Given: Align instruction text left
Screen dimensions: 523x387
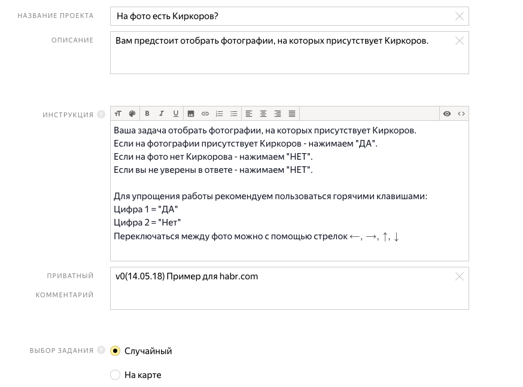Looking at the screenshot, I should coord(249,114).
